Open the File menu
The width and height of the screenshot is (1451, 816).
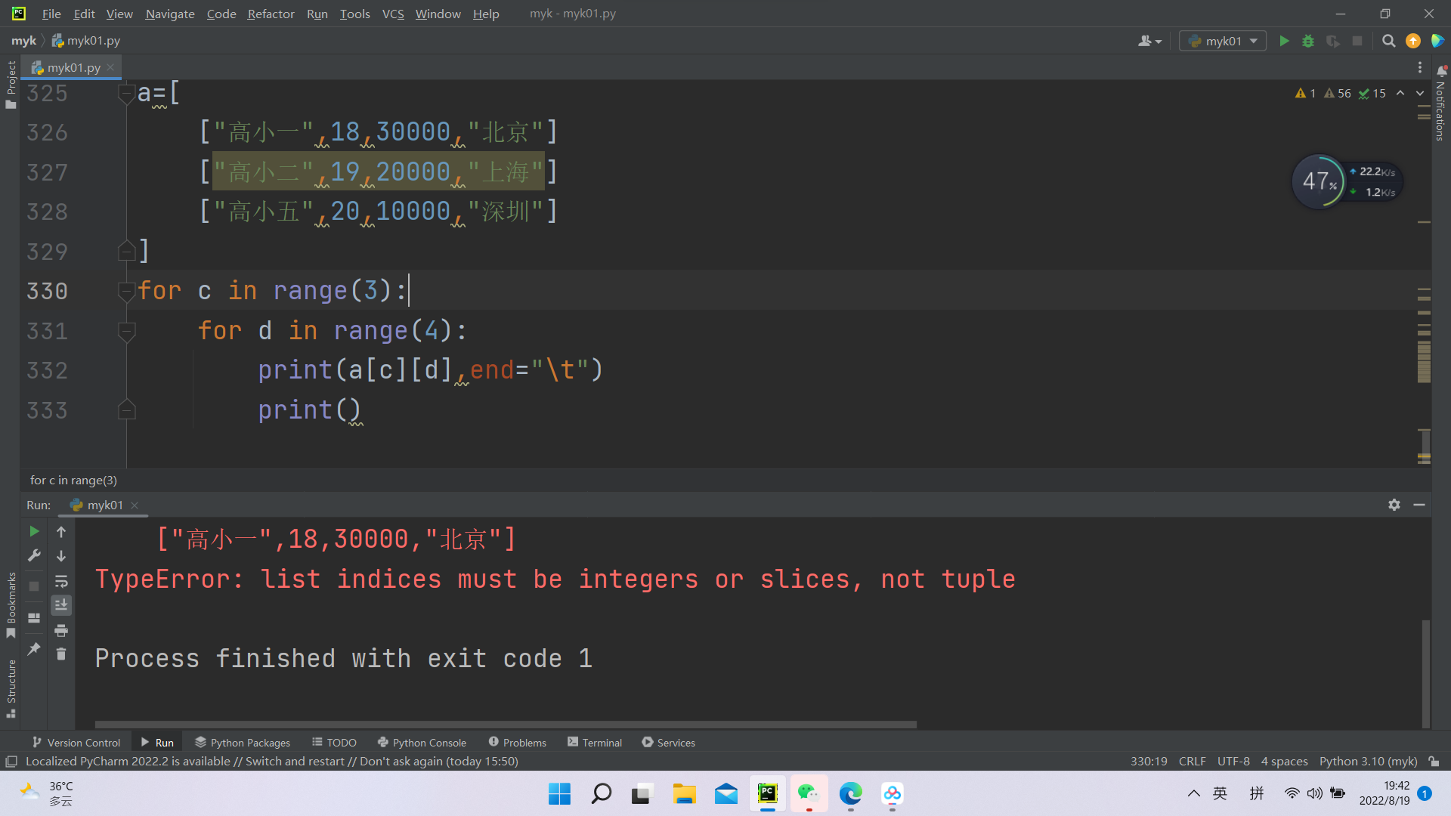tap(51, 14)
